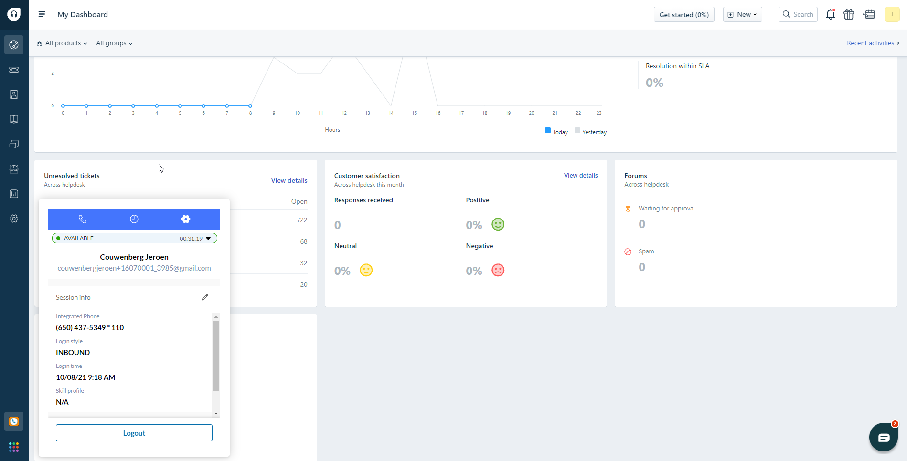
Task: Expand the All groups filter
Action: point(114,43)
